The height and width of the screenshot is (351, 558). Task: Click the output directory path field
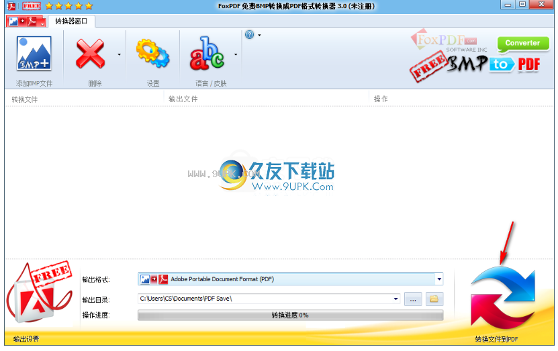pyautogui.click(x=269, y=299)
